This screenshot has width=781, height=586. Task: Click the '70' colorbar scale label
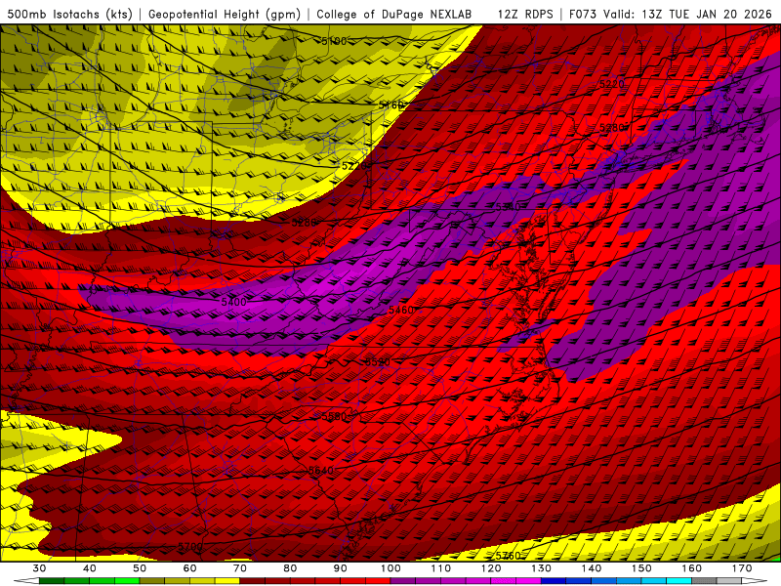[240, 568]
